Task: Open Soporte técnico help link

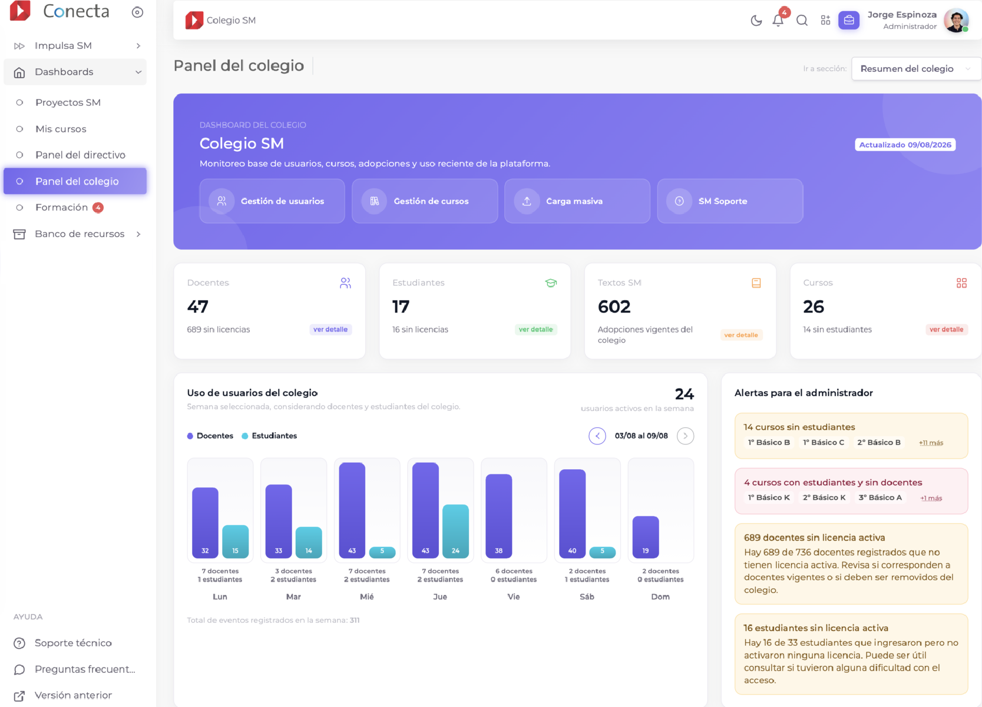Action: 73,643
